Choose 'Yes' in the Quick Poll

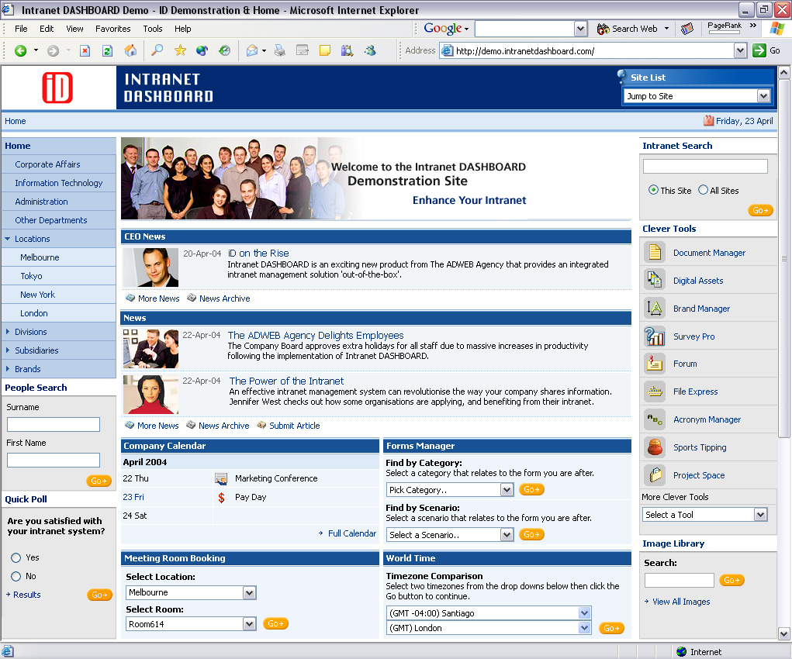click(16, 557)
